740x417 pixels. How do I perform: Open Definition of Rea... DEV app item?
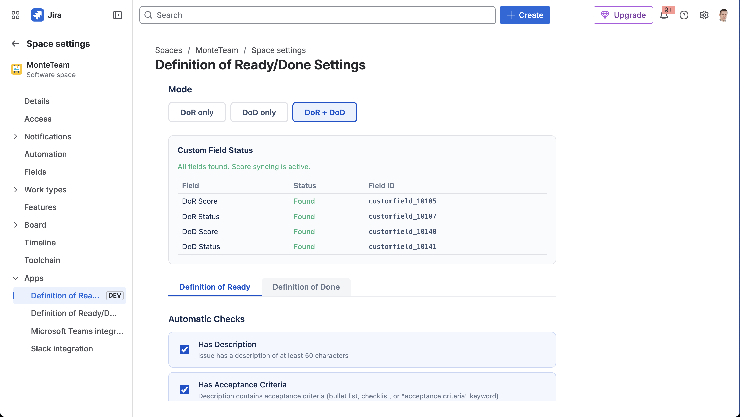pos(69,296)
